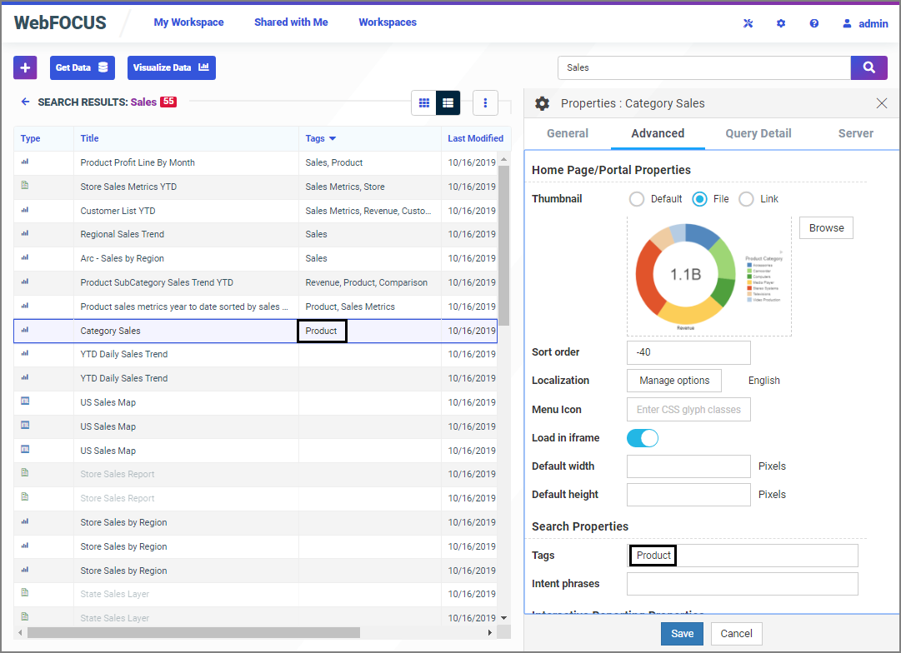Sort by the Tags column arrow

(333, 138)
